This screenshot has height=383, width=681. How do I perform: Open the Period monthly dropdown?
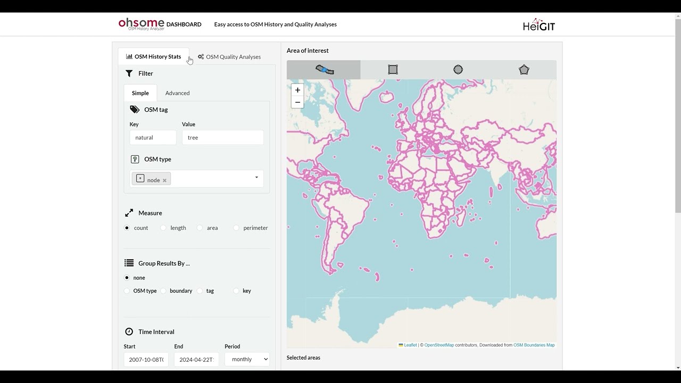point(247,359)
